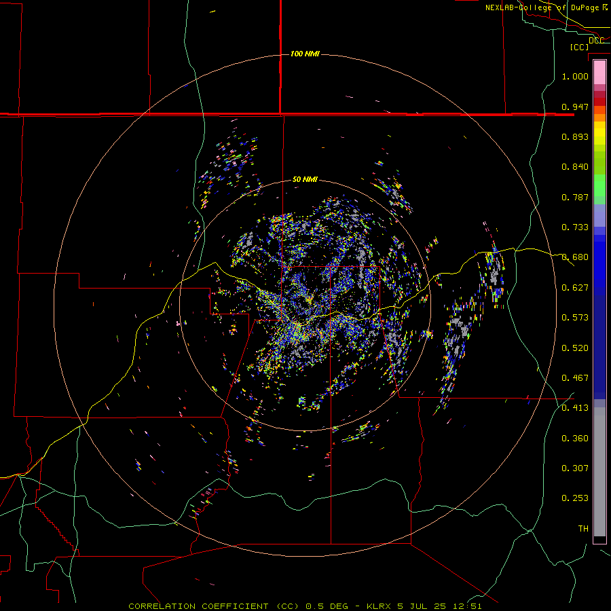Click the 0.680 legend value
Viewport: 611px width, 611px height.
click(575, 257)
